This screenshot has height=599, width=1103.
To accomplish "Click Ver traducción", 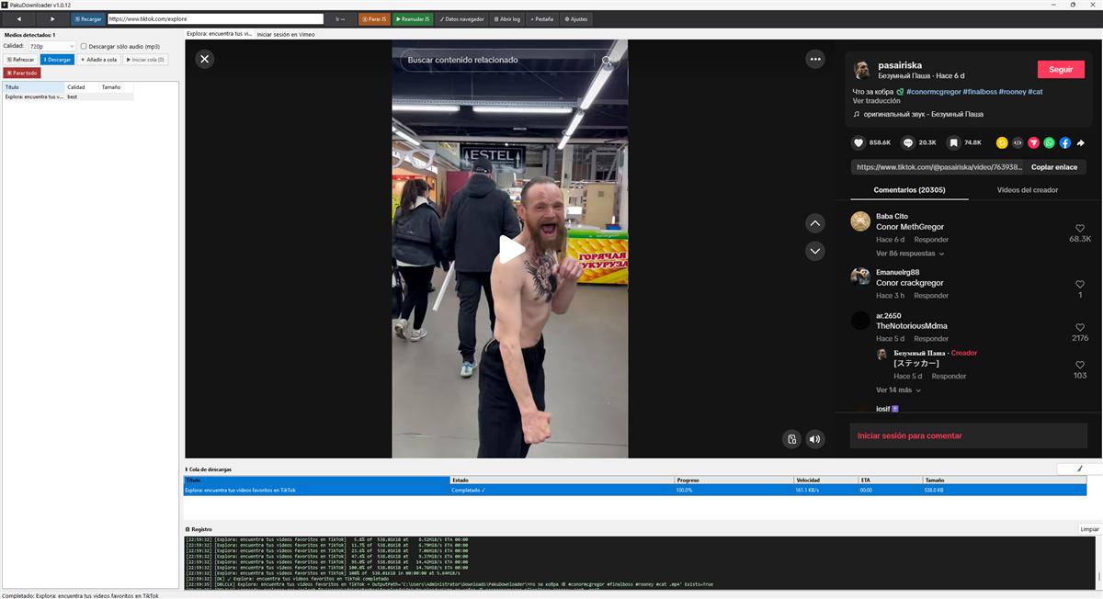I will 877,101.
